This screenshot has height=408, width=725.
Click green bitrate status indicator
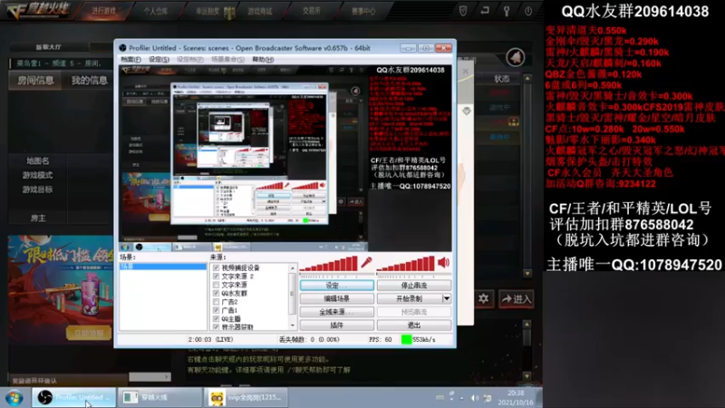click(x=406, y=339)
